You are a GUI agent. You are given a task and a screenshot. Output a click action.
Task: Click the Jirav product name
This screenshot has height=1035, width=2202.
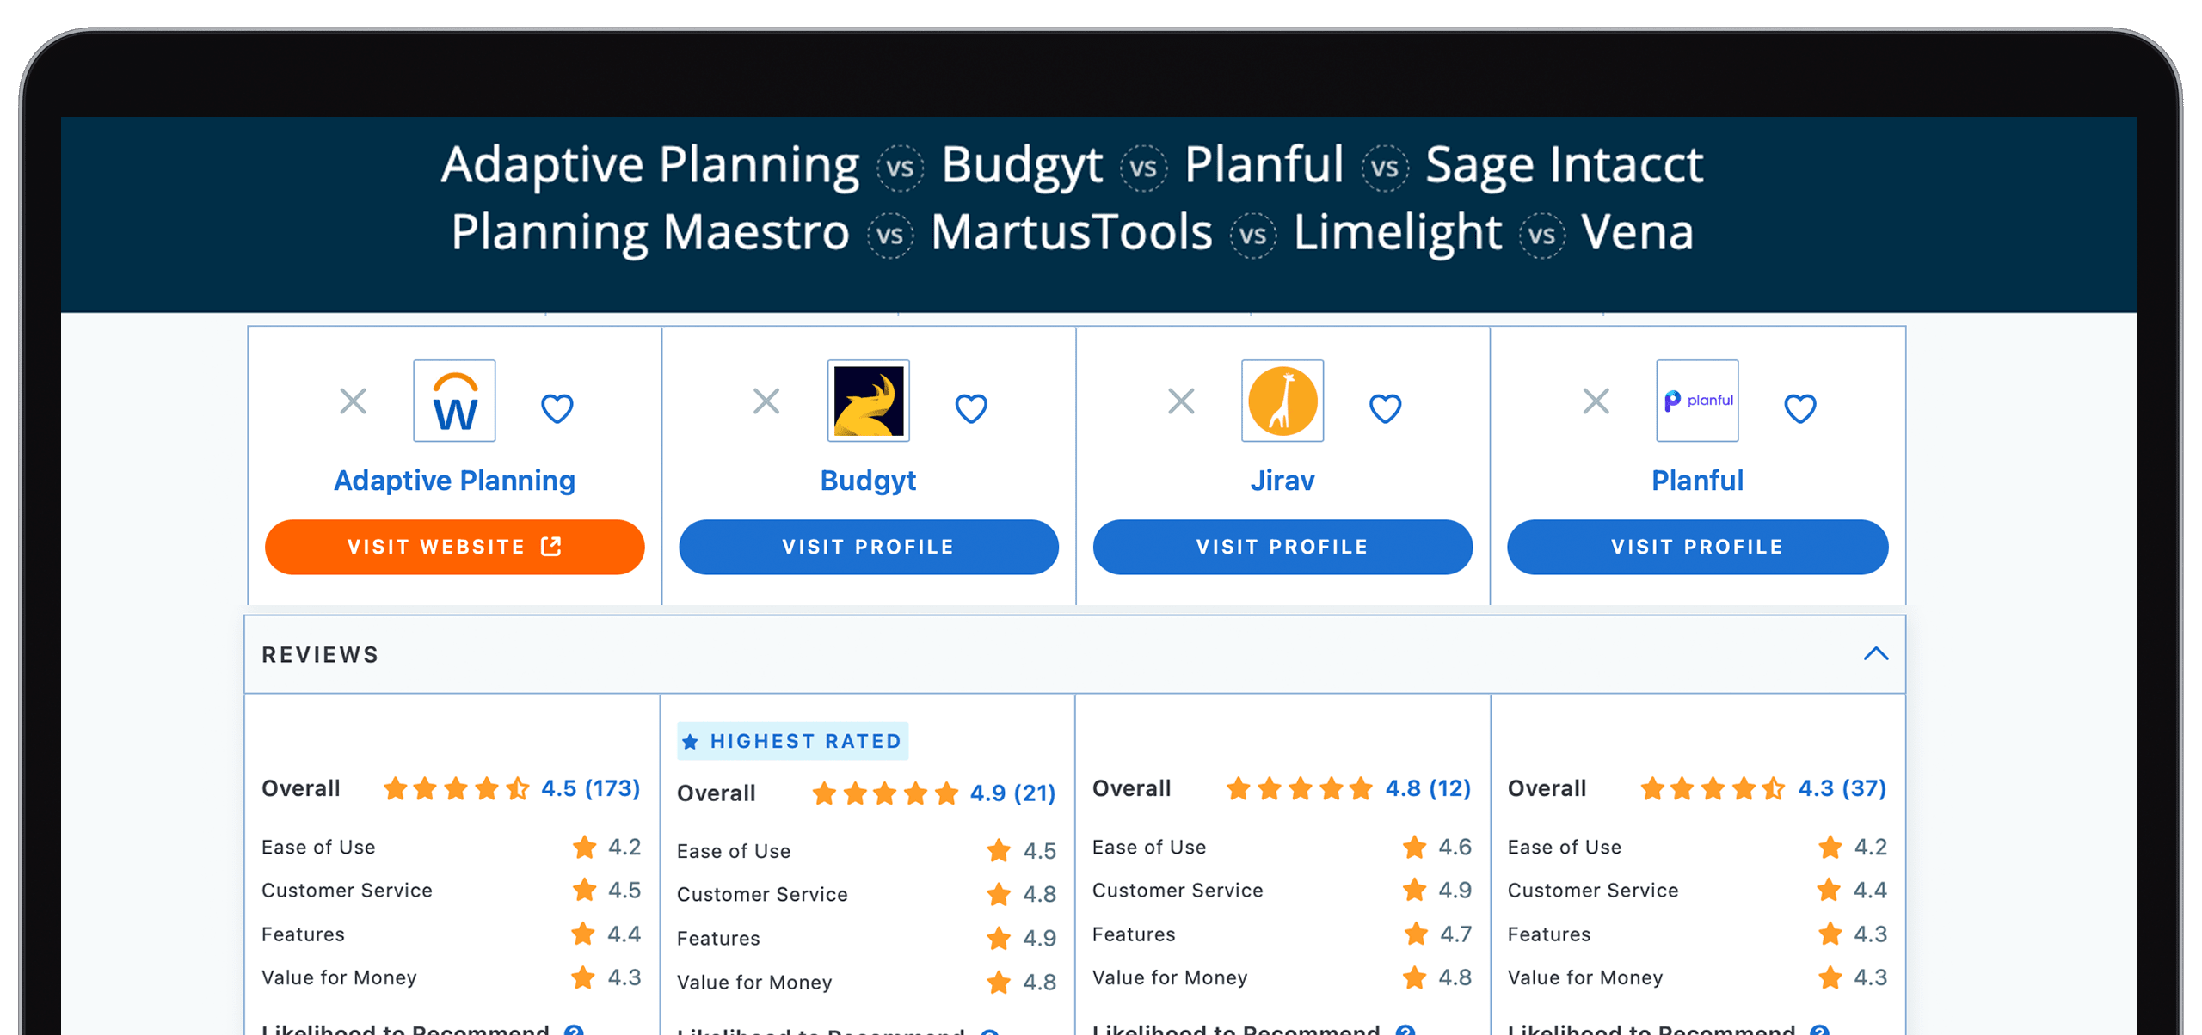coord(1282,480)
